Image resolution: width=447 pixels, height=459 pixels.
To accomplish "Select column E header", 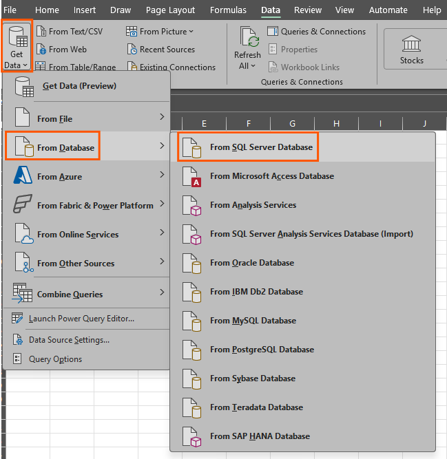I will (204, 124).
